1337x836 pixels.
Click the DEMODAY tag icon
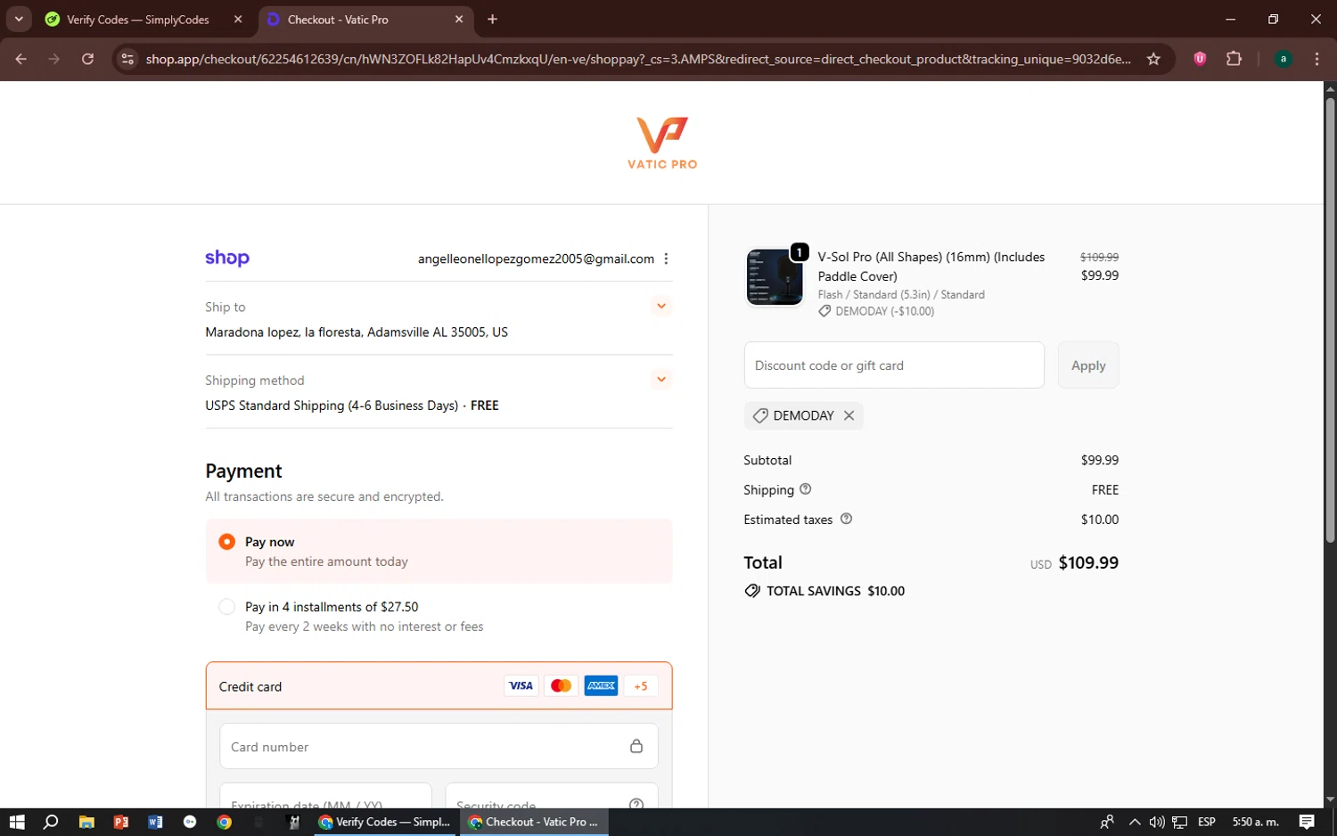pyautogui.click(x=760, y=415)
